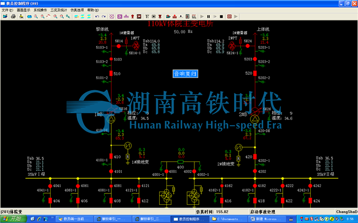The width and height of the screenshot is (358, 223).
Task: Toggle feeder breaker 404
Action: (50, 200)
